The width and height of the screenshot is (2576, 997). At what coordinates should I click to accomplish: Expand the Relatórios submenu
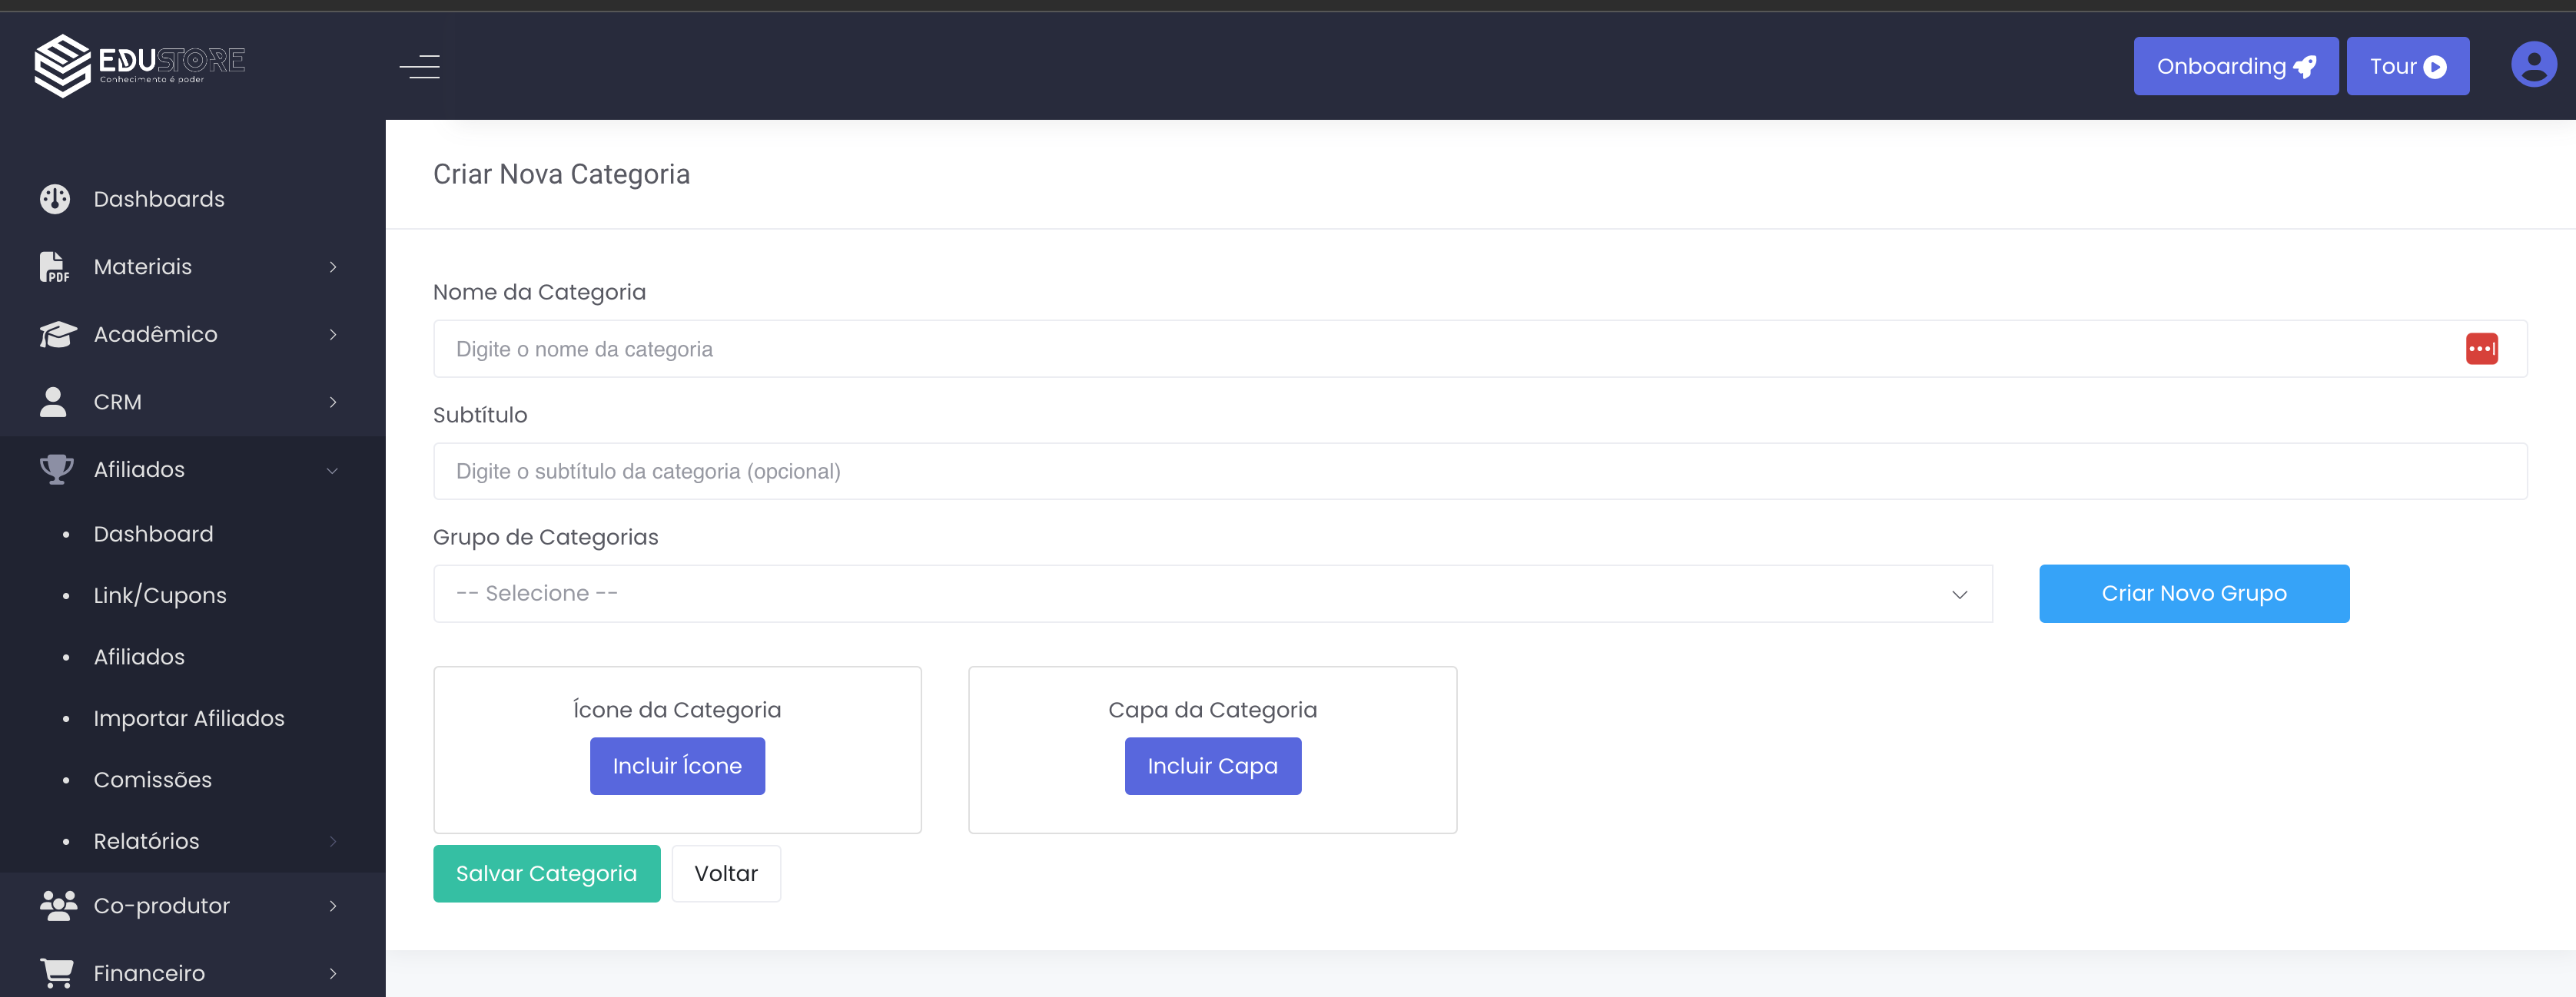coord(333,841)
